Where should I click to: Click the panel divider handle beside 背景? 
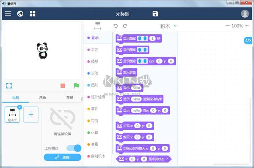pyautogui.click(x=82, y=99)
